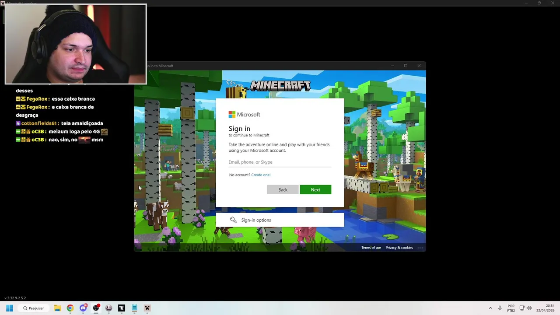
Task: Click the 'to continue to Minecraft' text
Action: click(249, 135)
